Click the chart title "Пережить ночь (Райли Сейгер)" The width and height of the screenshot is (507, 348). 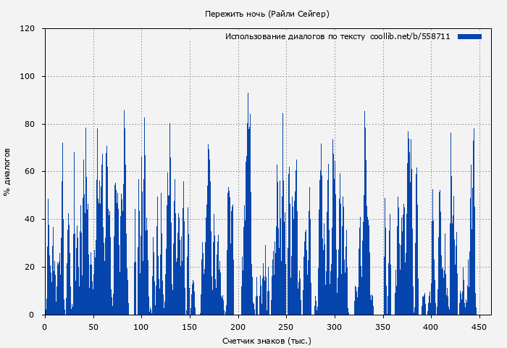click(267, 14)
